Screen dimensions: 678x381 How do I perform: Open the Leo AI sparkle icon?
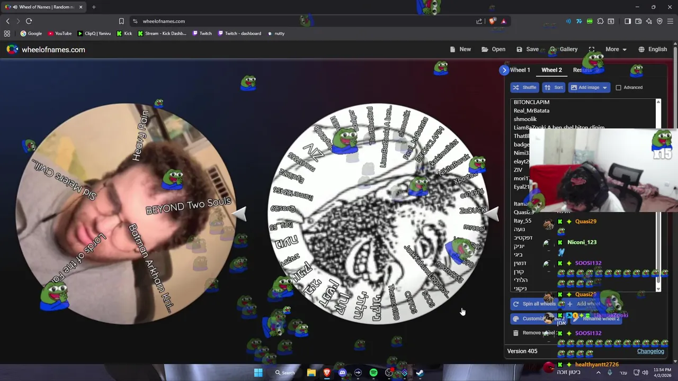649,21
